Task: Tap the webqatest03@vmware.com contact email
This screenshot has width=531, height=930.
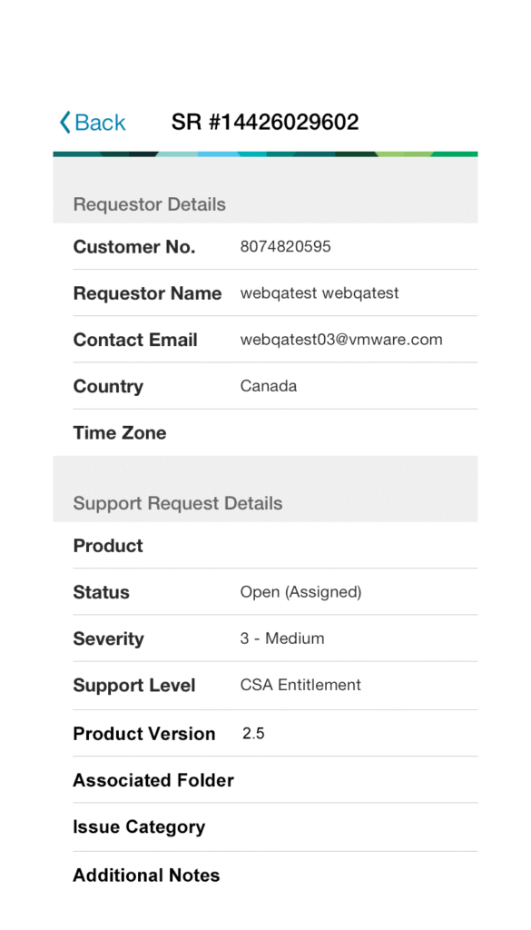Action: point(341,340)
